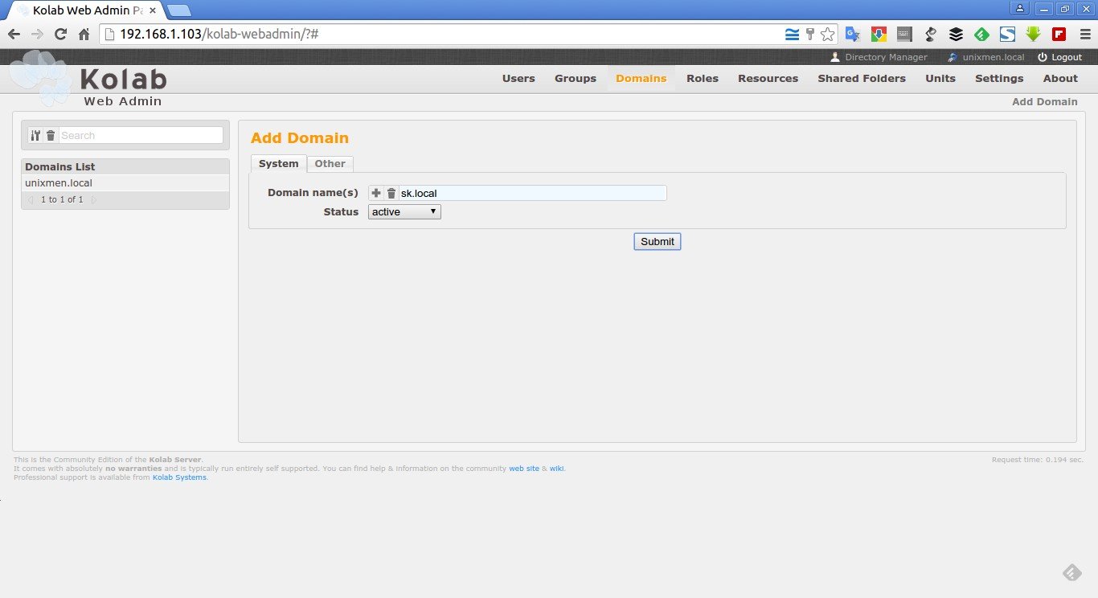Screen dimensions: 1098x598
Task: Open Flipboard extension icon
Action: 1059,35
